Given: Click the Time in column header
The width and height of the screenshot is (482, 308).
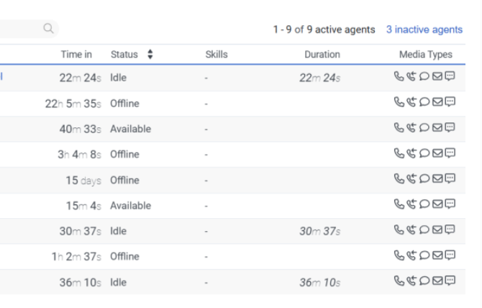Looking at the screenshot, I should pyautogui.click(x=76, y=55).
